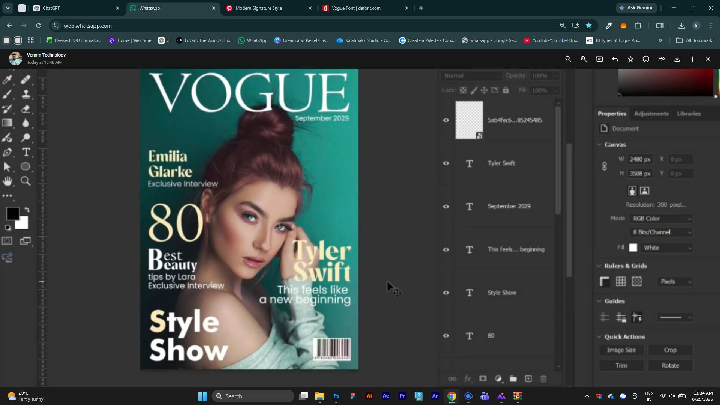Click the Image Size quick action button
The width and height of the screenshot is (720, 405).
pyautogui.click(x=621, y=350)
